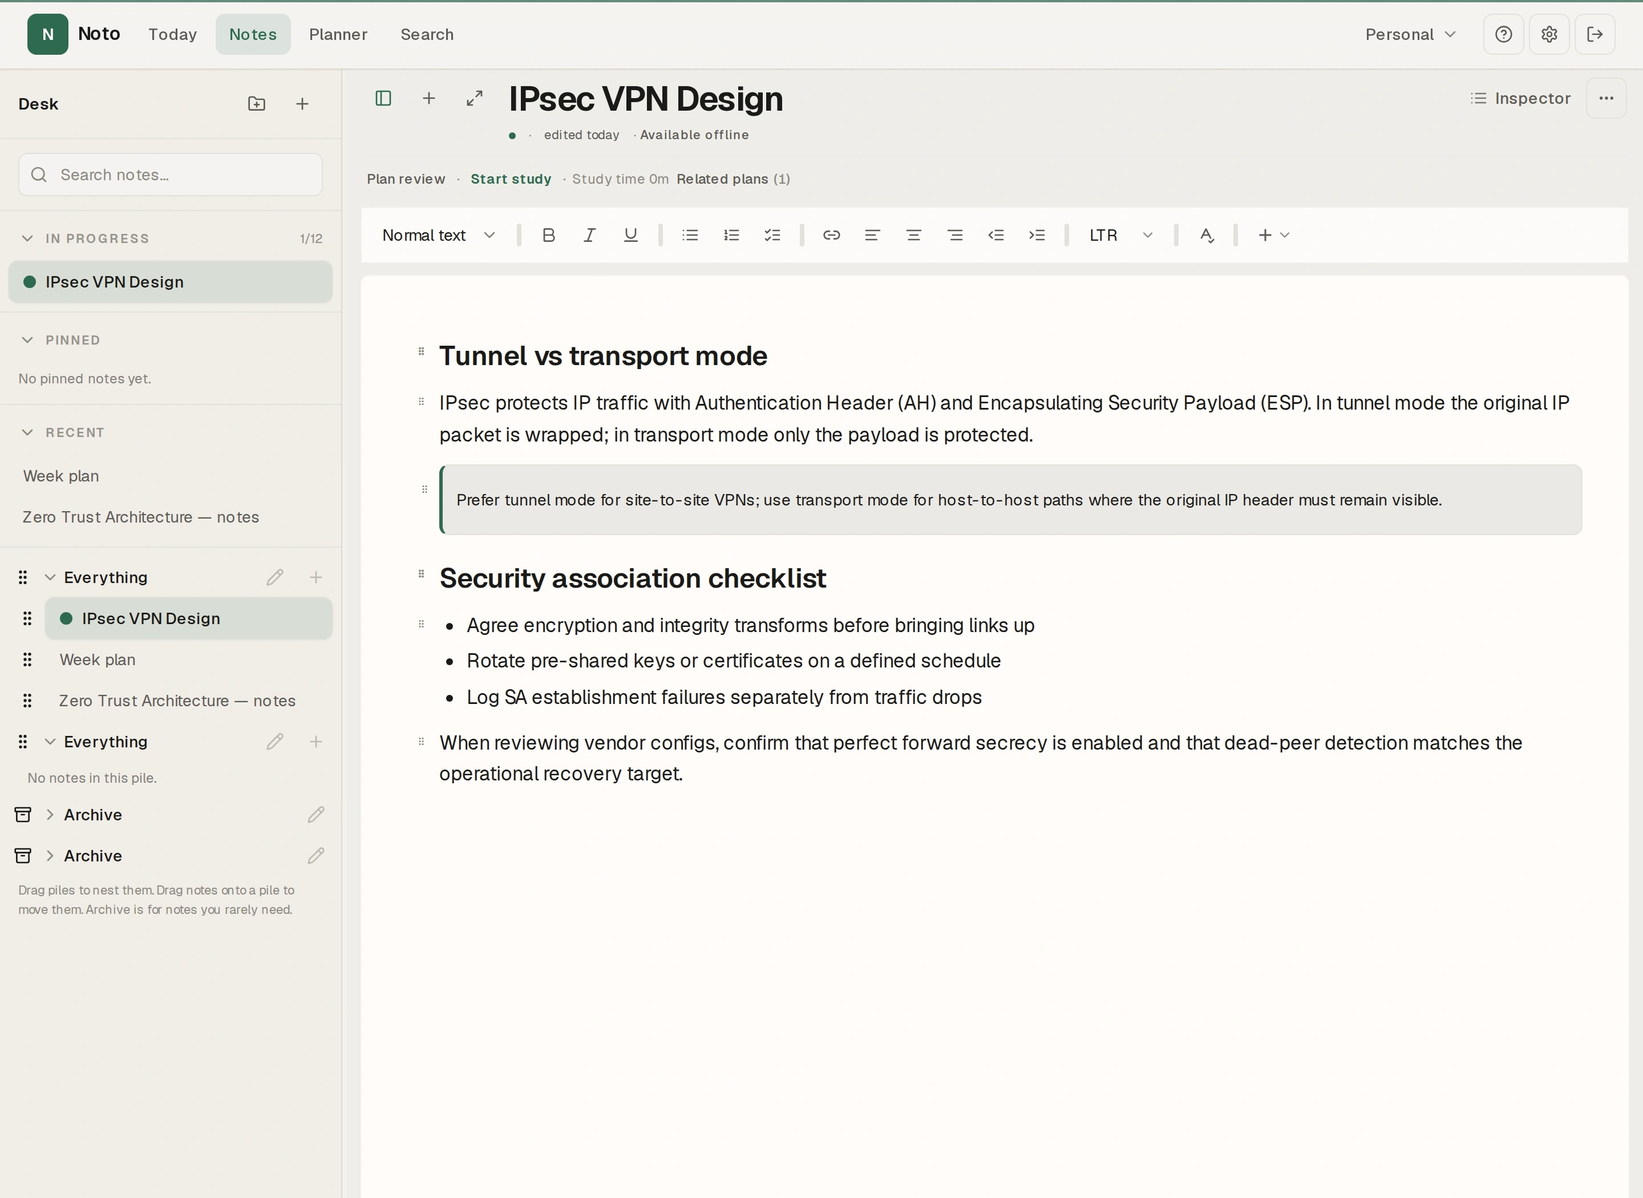Click drag handle beside Week plan in pile

coord(27,660)
